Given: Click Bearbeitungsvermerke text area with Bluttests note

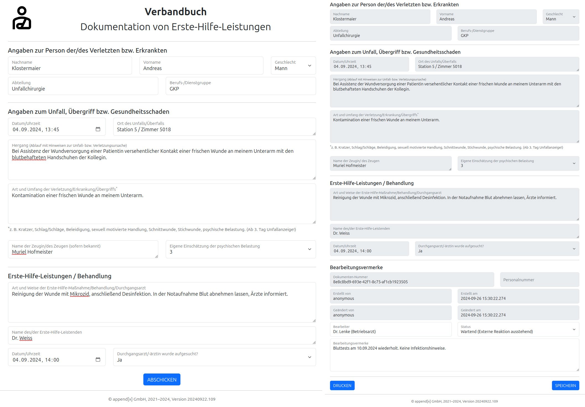Looking at the screenshot, I should (455, 355).
